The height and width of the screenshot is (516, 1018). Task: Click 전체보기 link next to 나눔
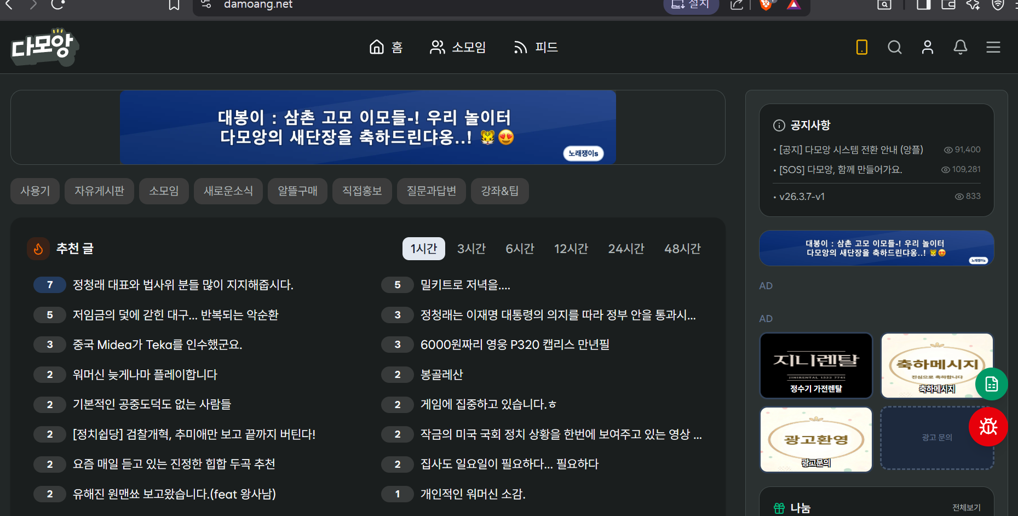tap(967, 508)
